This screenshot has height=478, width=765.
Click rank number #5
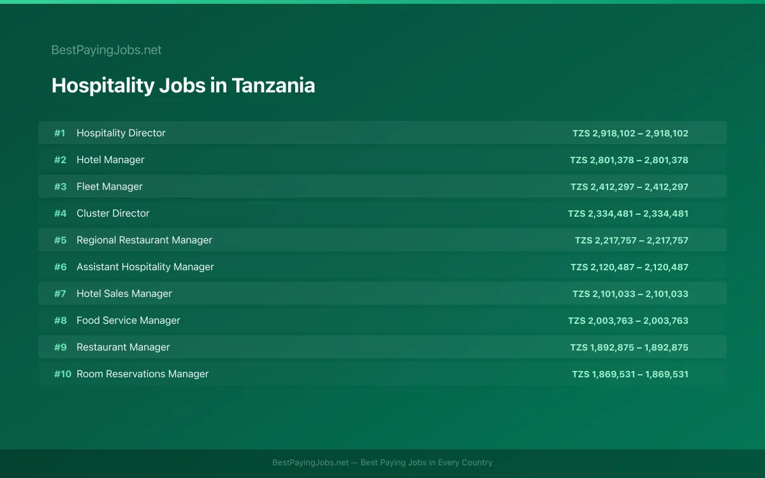tap(60, 240)
